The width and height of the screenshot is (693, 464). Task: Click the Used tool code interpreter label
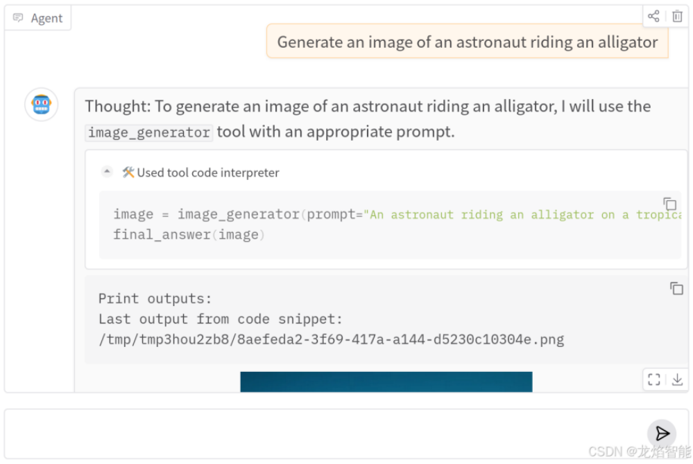click(207, 172)
